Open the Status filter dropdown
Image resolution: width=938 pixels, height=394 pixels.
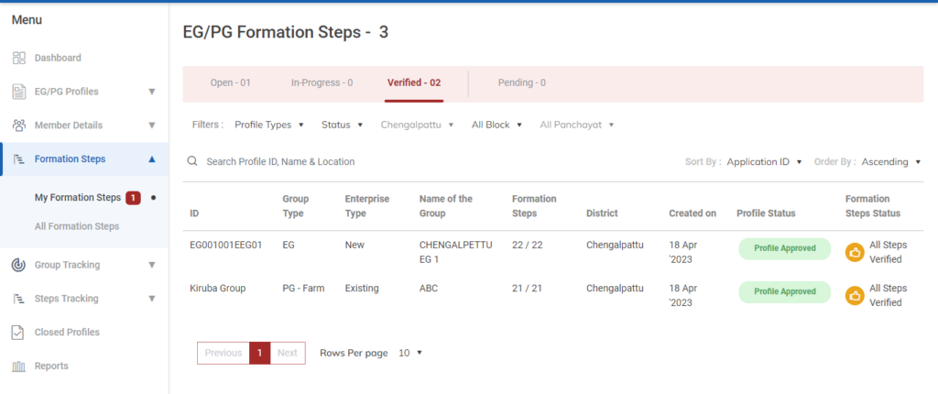coord(342,125)
